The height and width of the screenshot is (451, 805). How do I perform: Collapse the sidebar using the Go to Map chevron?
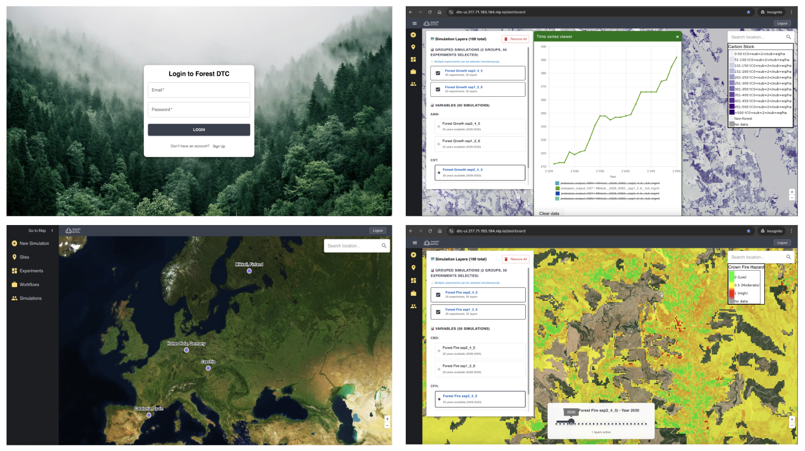(52, 231)
